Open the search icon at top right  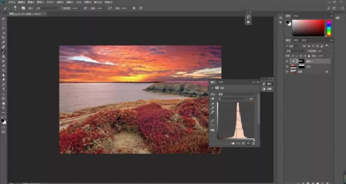pos(329,8)
